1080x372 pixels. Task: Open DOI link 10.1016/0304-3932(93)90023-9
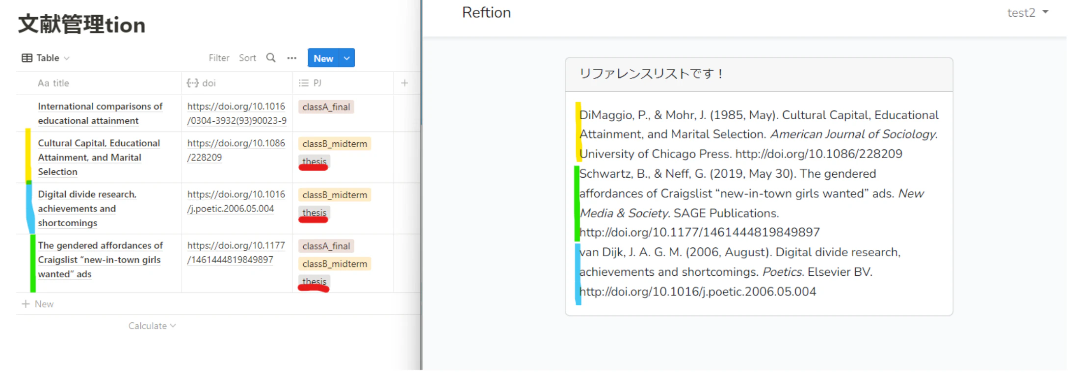tap(237, 113)
